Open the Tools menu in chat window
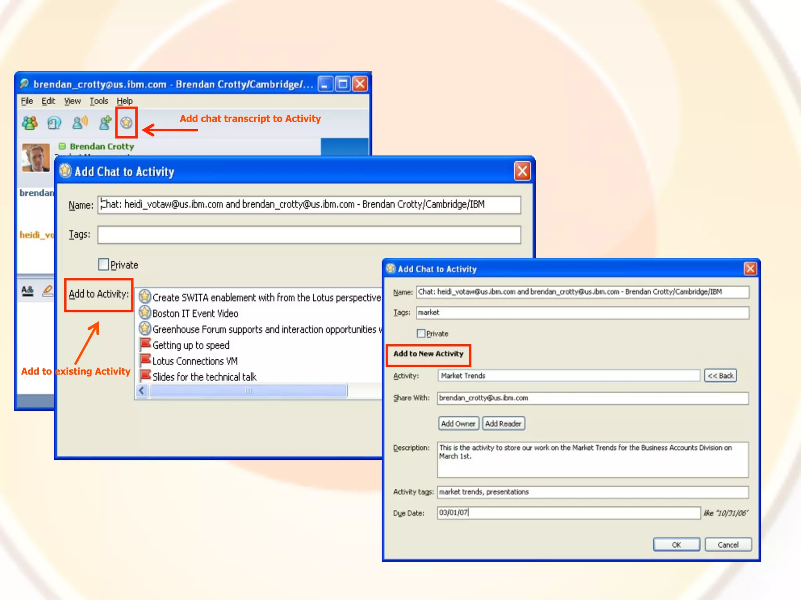This screenshot has width=801, height=600. (x=99, y=101)
